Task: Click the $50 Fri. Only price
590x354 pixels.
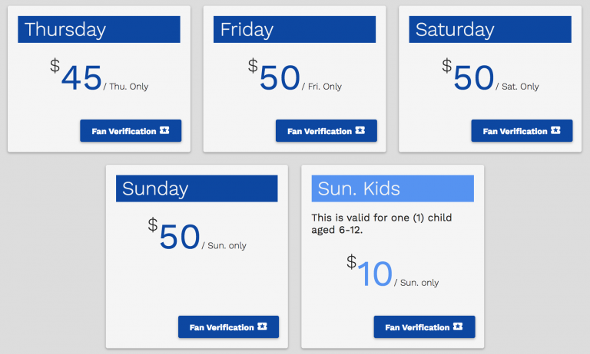Action: (x=295, y=75)
